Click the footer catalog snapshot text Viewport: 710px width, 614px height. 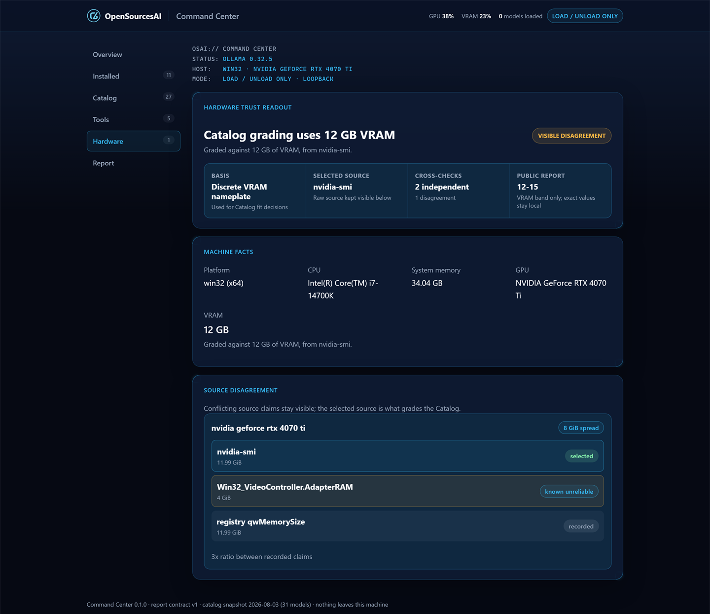(x=257, y=605)
